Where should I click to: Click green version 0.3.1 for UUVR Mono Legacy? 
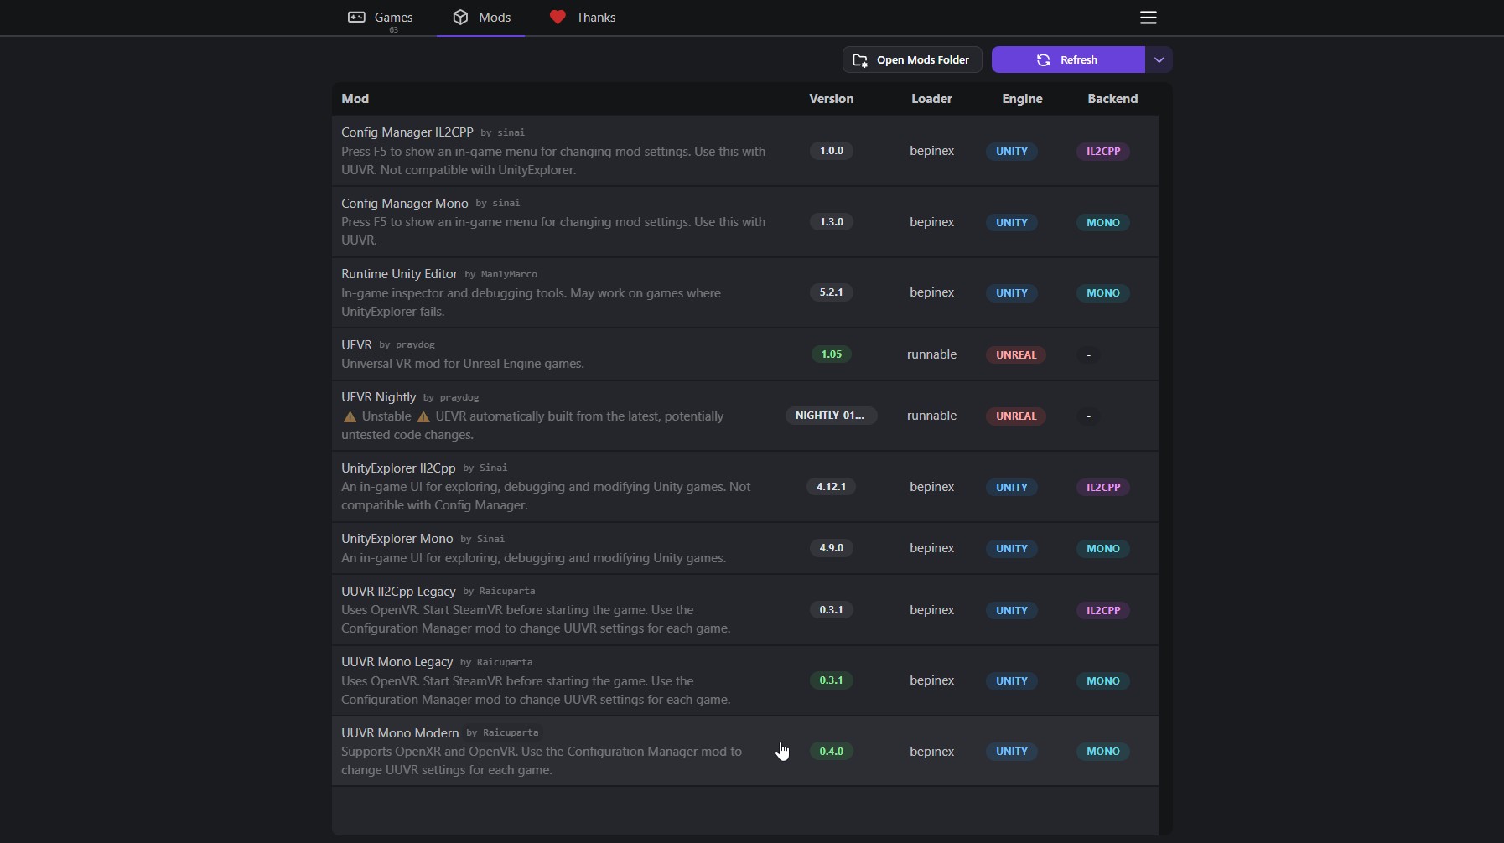click(x=832, y=680)
